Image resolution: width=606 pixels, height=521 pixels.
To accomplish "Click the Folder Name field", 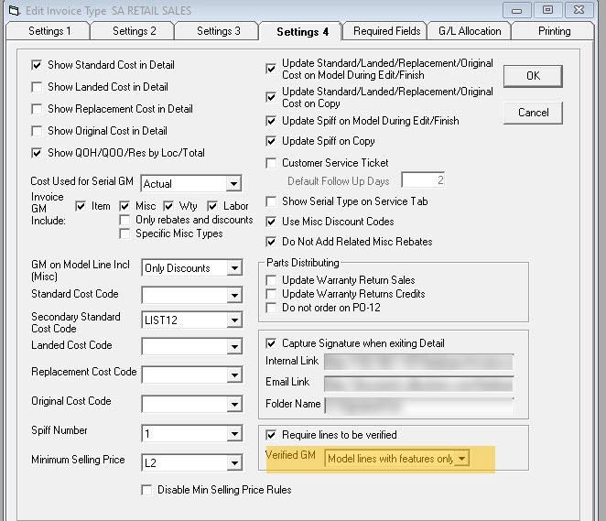I will [x=419, y=406].
